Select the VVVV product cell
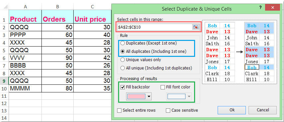Viewport: 284px width, 122px height. point(25,58)
